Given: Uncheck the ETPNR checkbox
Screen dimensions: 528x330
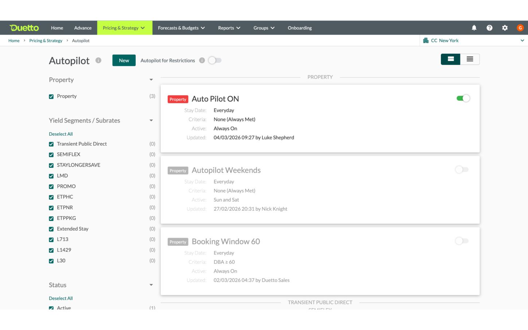Looking at the screenshot, I should coord(51,208).
